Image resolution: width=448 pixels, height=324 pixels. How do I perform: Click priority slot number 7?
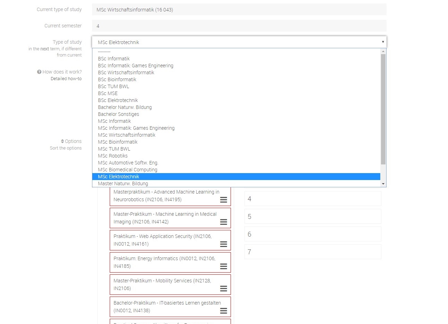coord(313,252)
